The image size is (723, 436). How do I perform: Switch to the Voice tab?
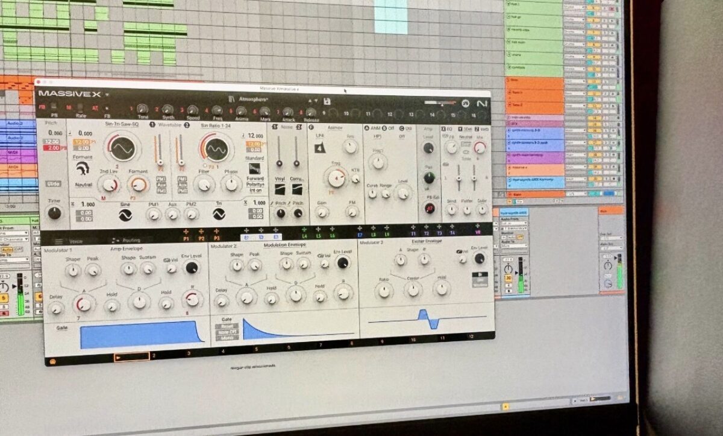77,239
